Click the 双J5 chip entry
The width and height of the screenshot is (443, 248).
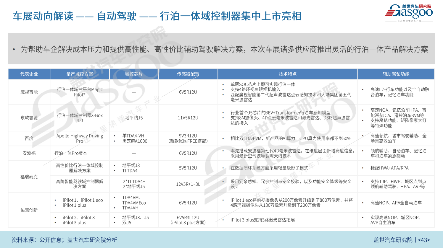[127, 223]
